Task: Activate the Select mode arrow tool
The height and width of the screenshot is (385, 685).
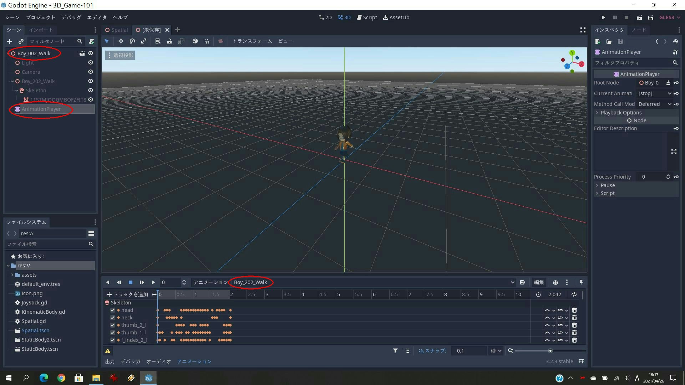Action: [x=107, y=41]
